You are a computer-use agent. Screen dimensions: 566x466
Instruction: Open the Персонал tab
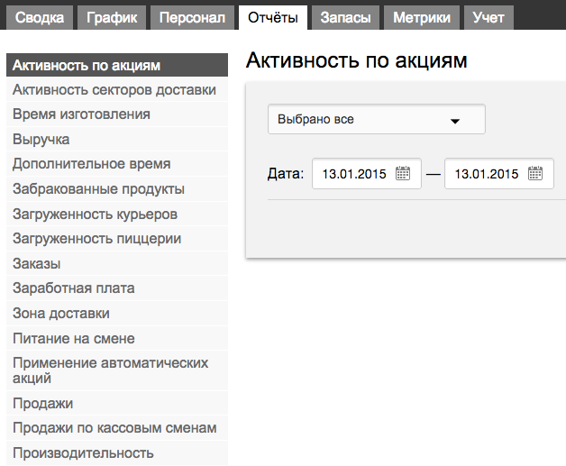[x=192, y=17]
